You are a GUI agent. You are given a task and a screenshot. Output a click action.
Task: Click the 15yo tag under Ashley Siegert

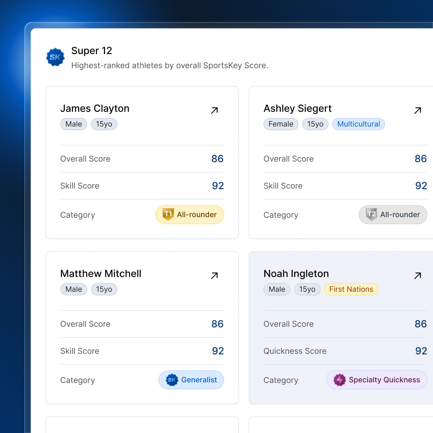(315, 124)
